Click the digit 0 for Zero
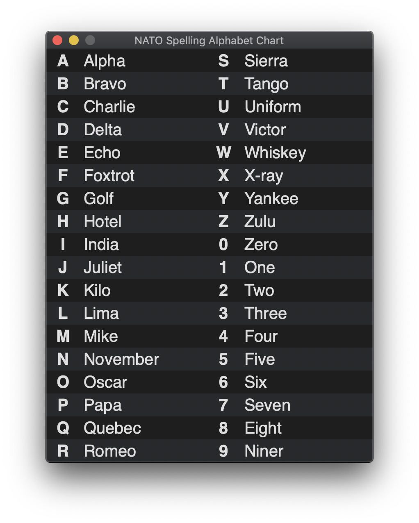Viewport: 419px width, 523px height. click(x=223, y=245)
